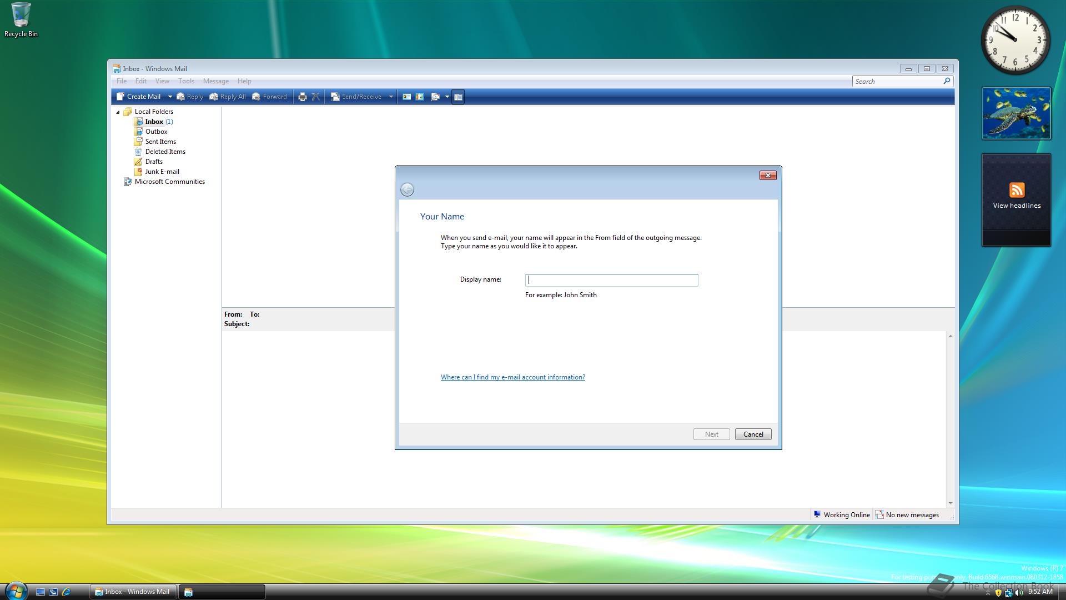Screen dimensions: 1066x600
Task: Click View headlines in feed gadget
Action: click(1017, 206)
